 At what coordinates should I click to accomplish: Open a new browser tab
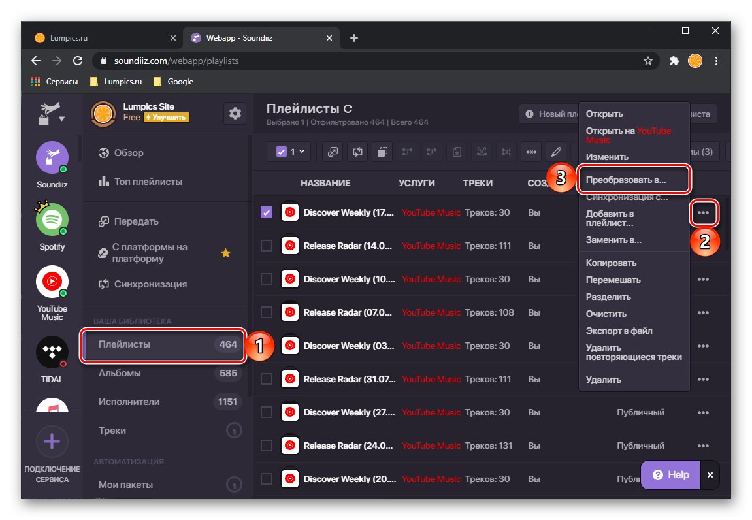click(354, 38)
